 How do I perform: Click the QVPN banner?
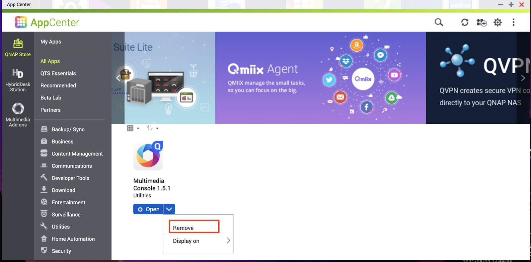[478, 78]
